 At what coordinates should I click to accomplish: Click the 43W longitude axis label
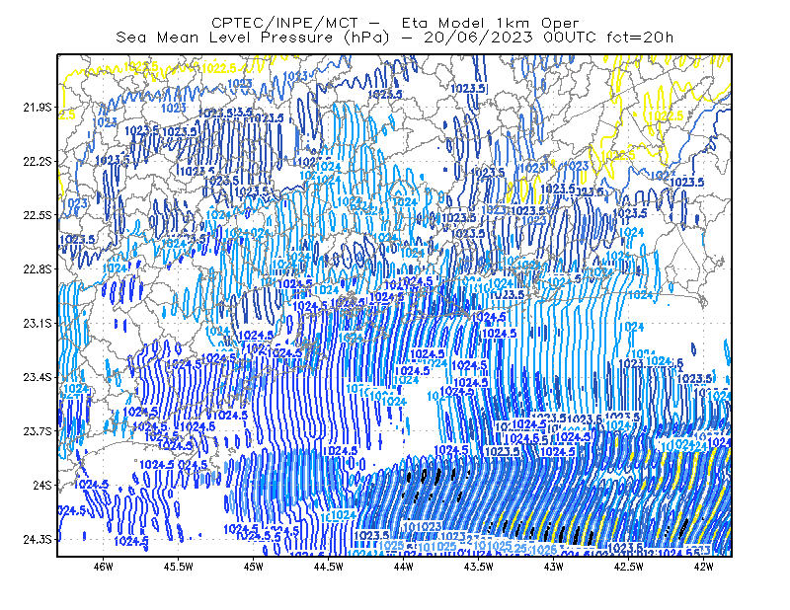coord(554,567)
